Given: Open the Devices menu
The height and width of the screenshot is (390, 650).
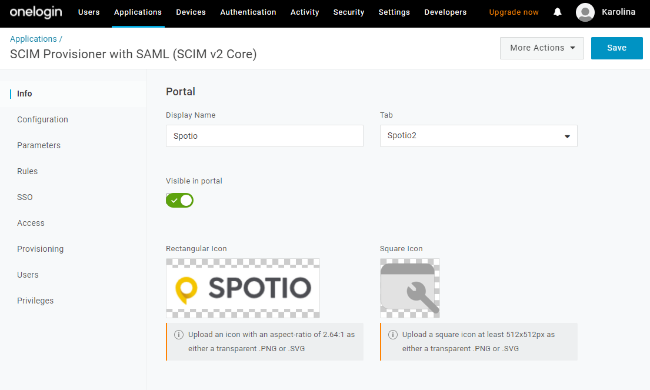Looking at the screenshot, I should (x=191, y=12).
